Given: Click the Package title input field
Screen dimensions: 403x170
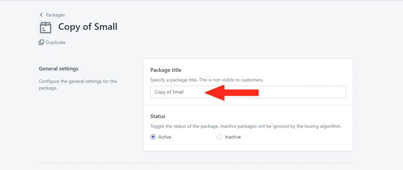Looking at the screenshot, I should [x=248, y=92].
